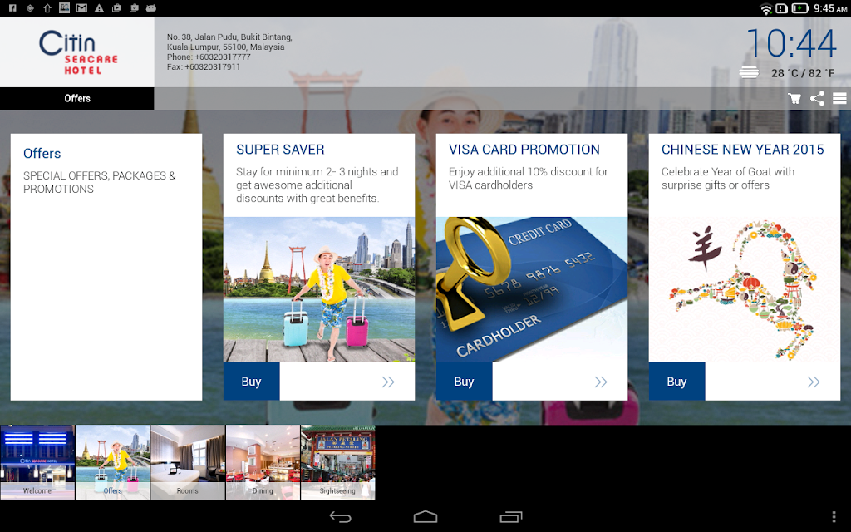Open the VISA CARD PROMOTION title
The image size is (851, 532).
pos(524,150)
